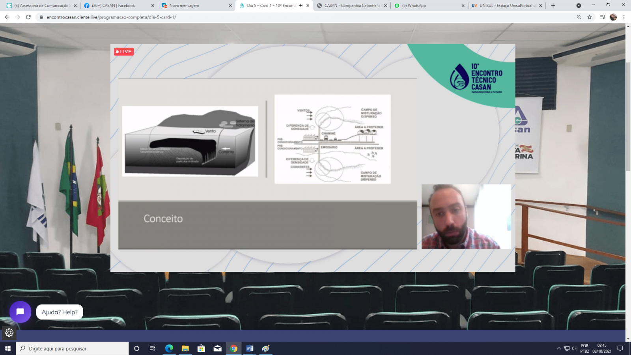
Task: Click the Windows search box
Action: coord(73,348)
